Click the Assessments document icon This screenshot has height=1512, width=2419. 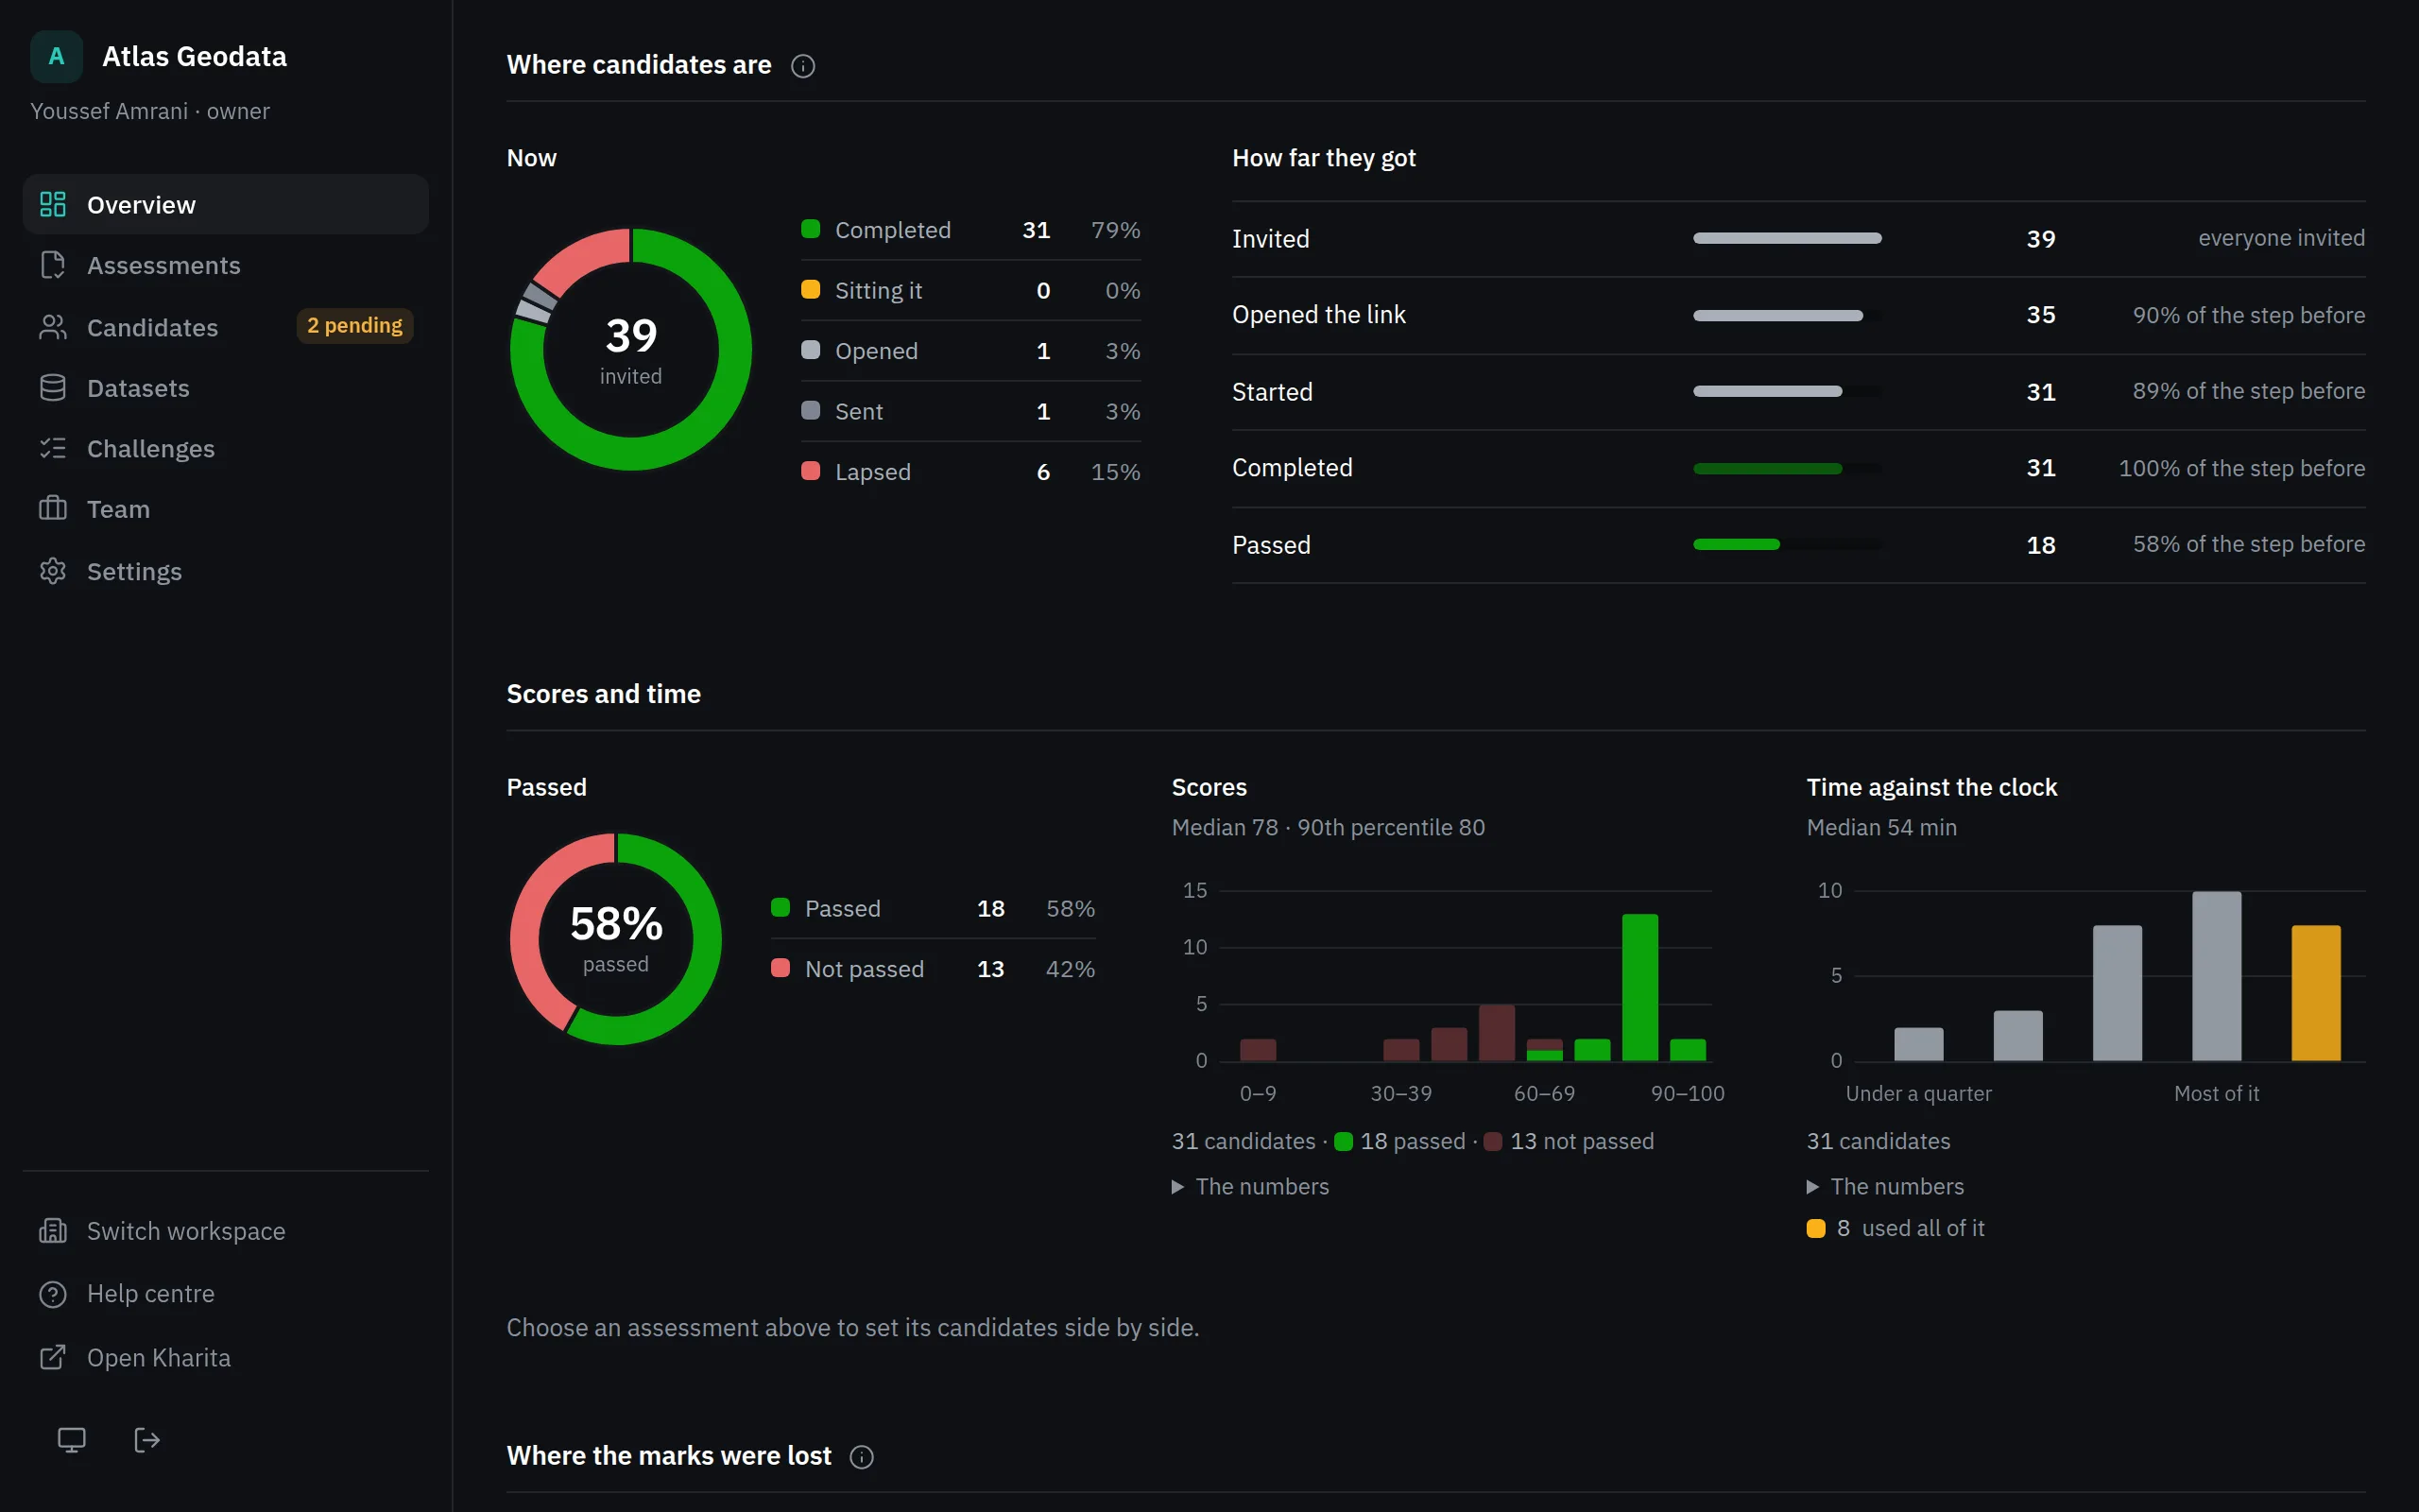click(53, 265)
